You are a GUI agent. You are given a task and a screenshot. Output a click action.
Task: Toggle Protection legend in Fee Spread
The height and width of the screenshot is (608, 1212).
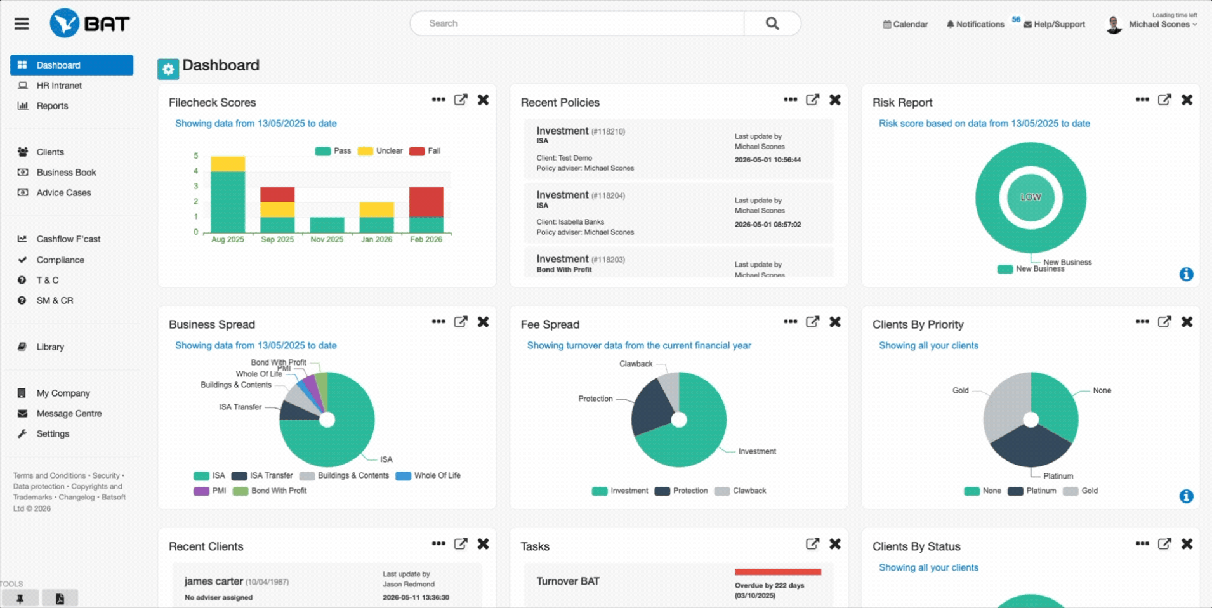point(682,491)
